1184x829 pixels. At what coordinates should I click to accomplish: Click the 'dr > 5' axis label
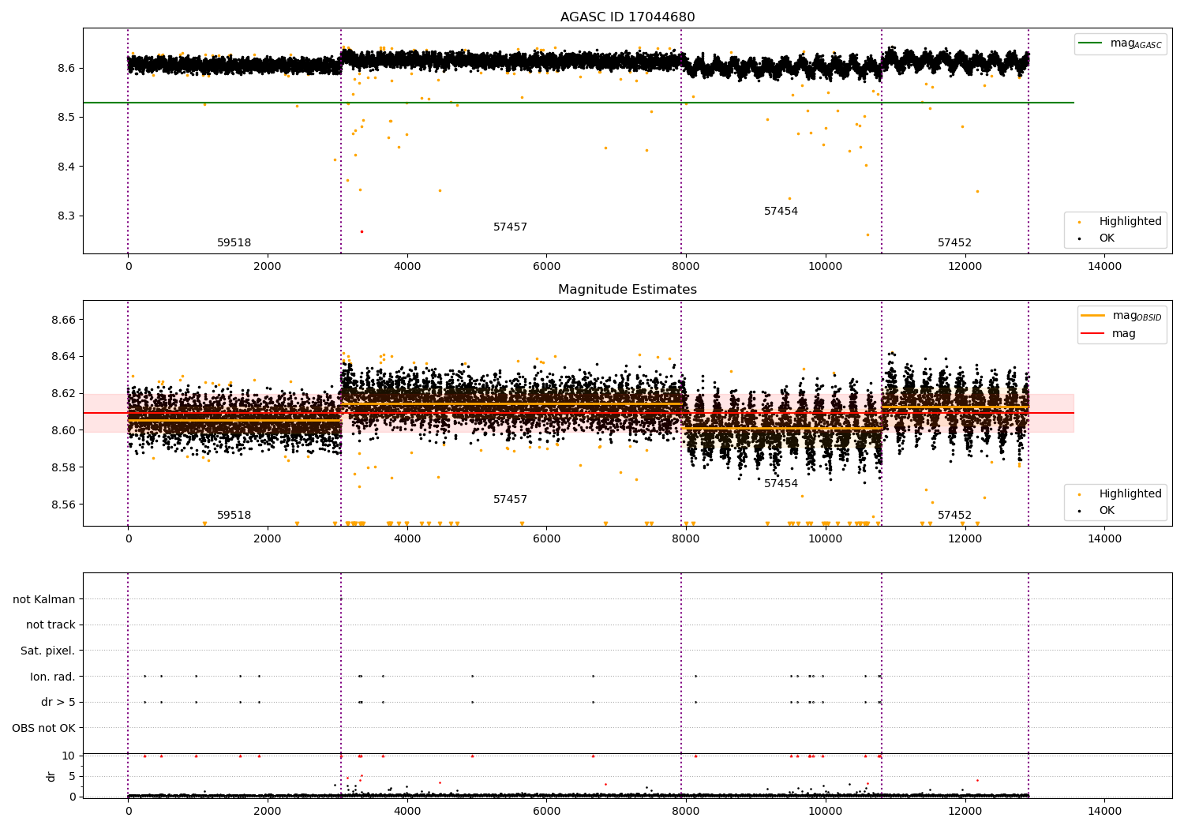(58, 703)
